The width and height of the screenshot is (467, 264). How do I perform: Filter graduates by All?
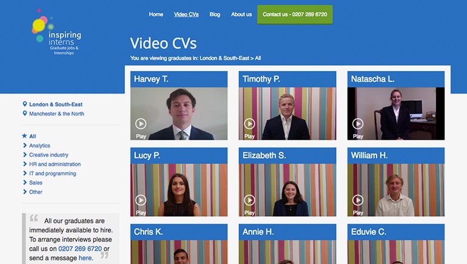click(33, 136)
